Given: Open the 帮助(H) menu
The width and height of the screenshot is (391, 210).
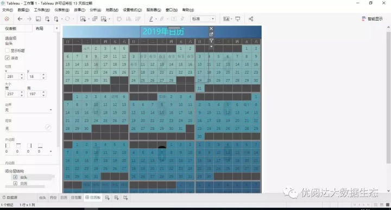Looking at the screenshot, I should tap(188, 10).
